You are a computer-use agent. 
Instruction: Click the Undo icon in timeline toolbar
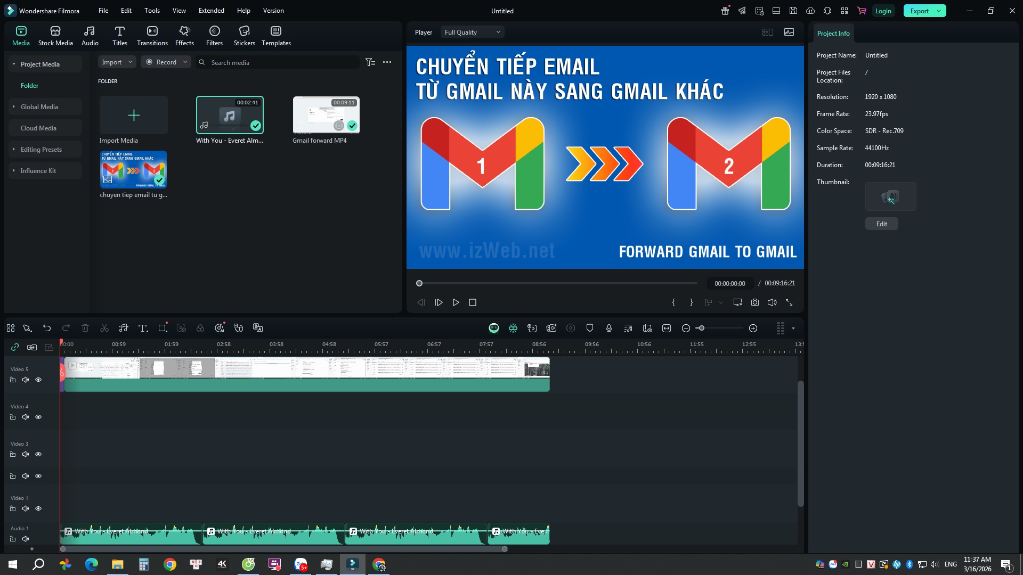(47, 328)
